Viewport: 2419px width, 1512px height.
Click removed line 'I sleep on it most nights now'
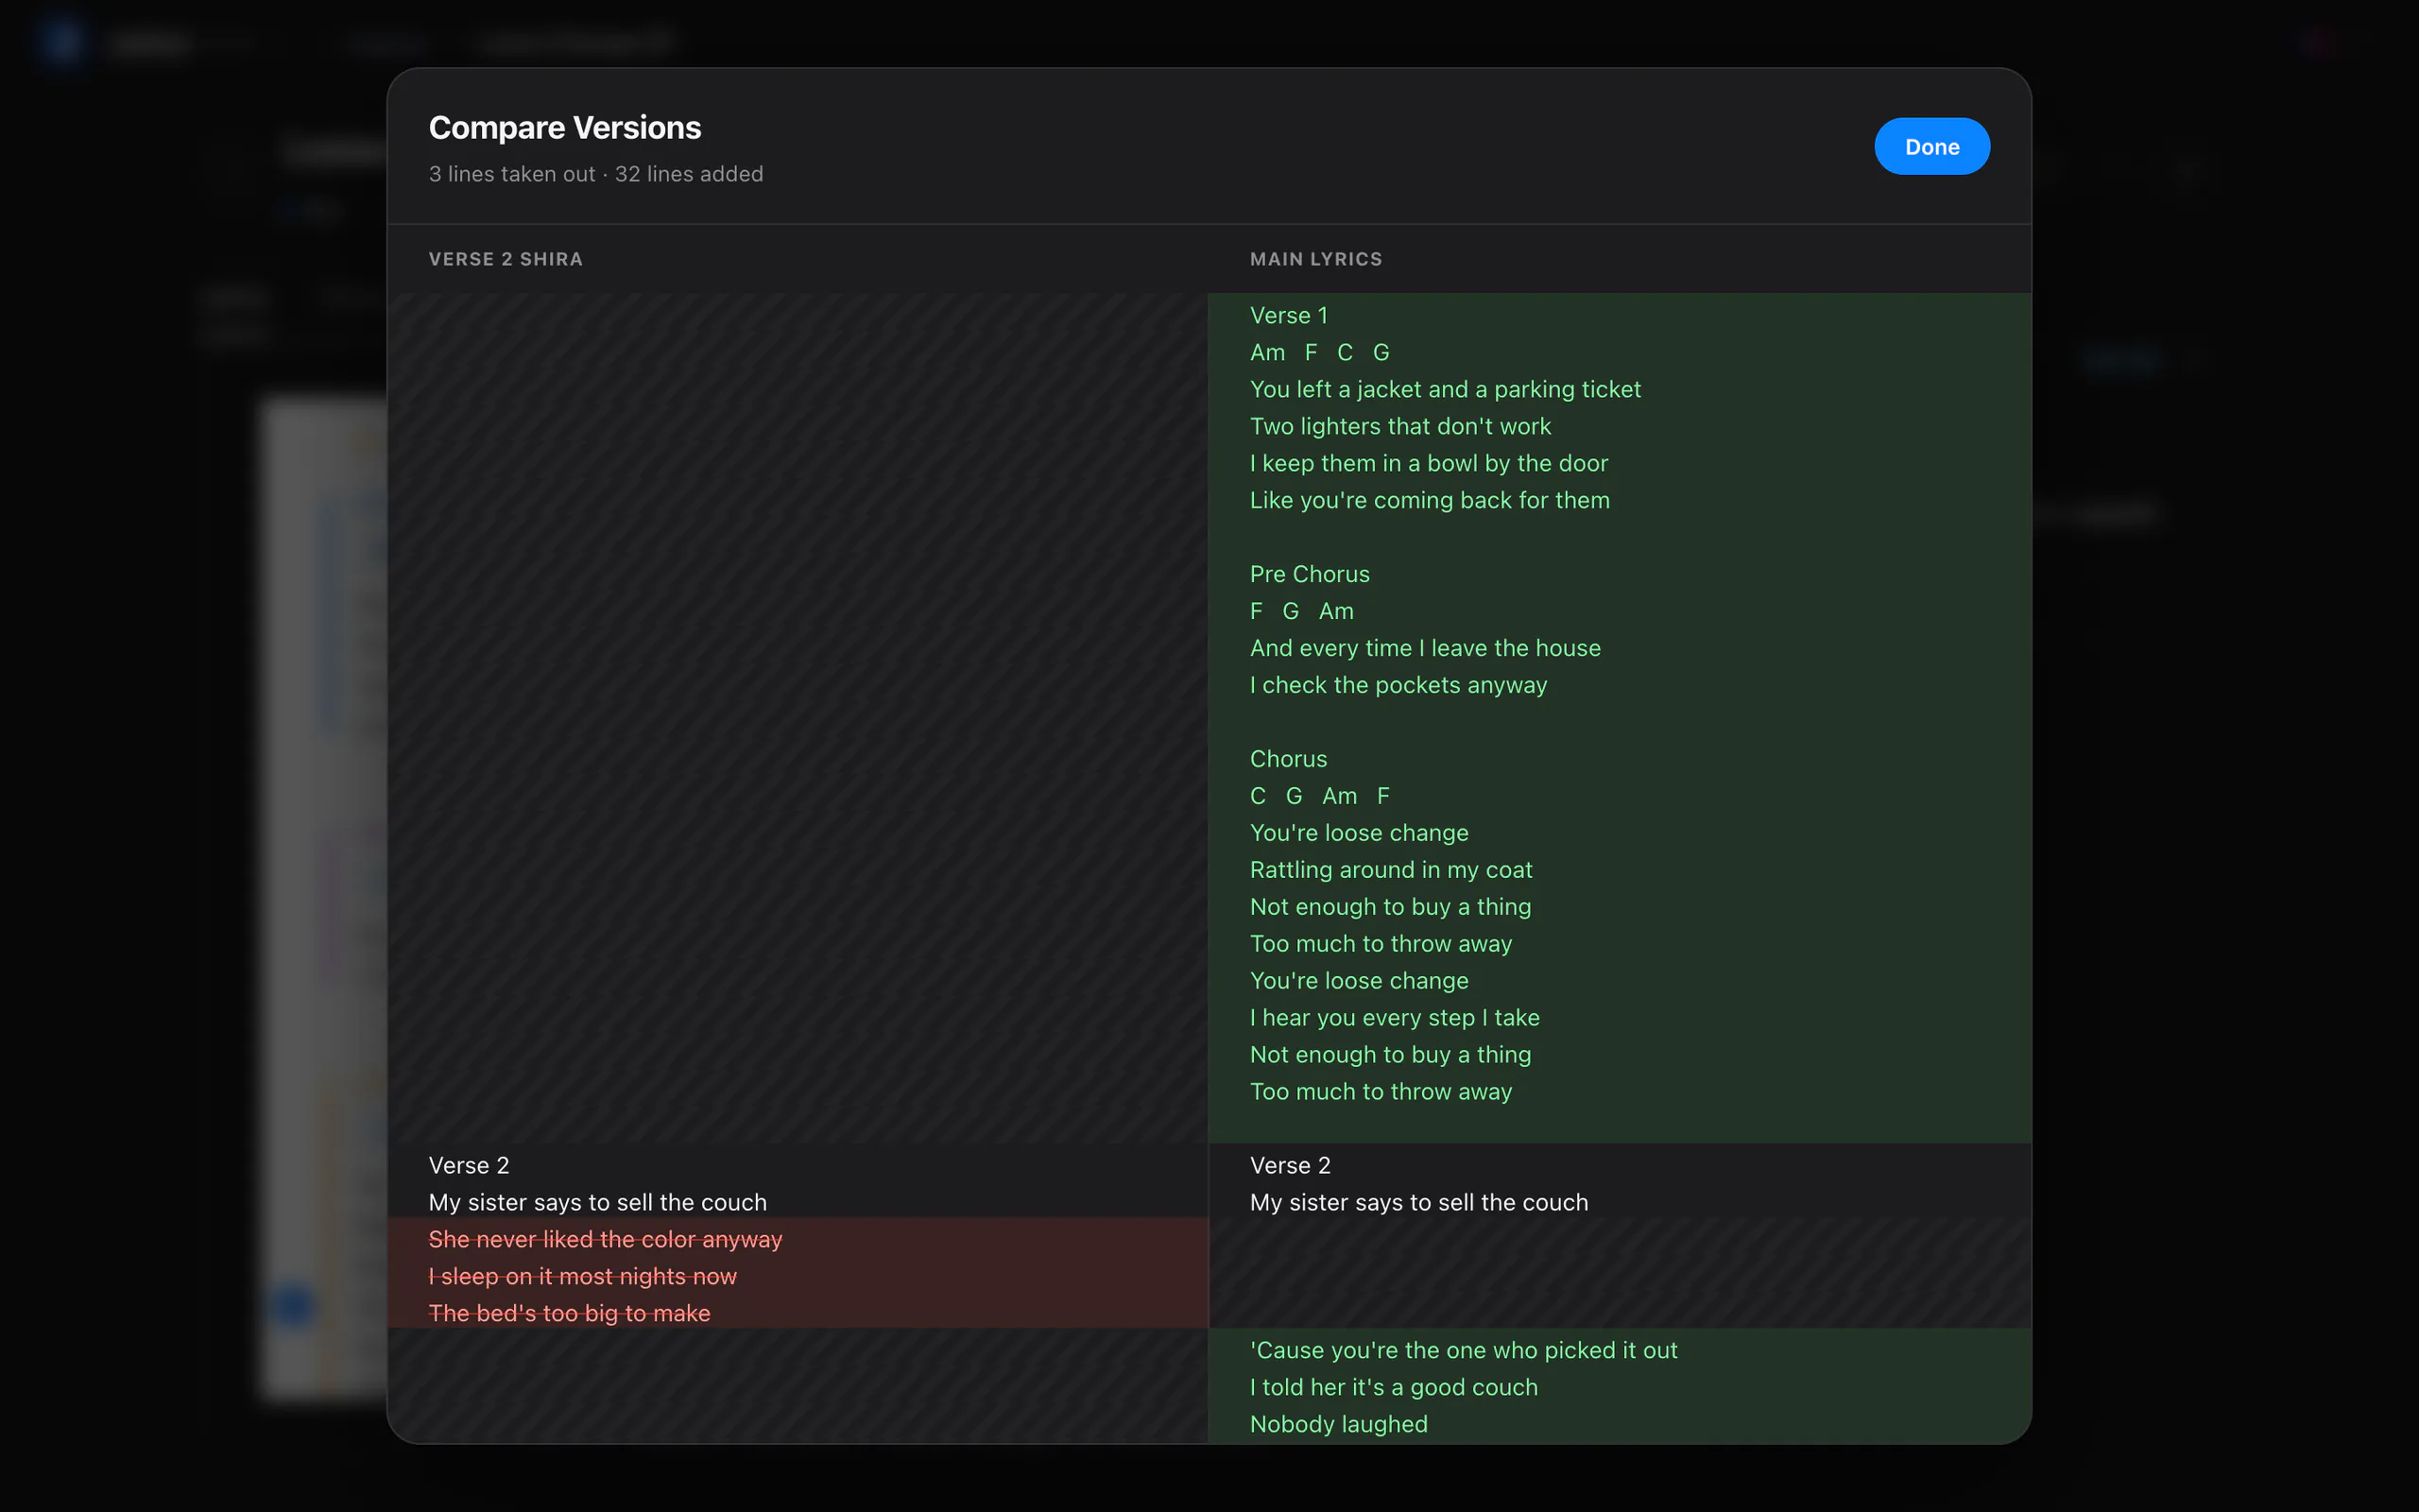coord(583,1277)
